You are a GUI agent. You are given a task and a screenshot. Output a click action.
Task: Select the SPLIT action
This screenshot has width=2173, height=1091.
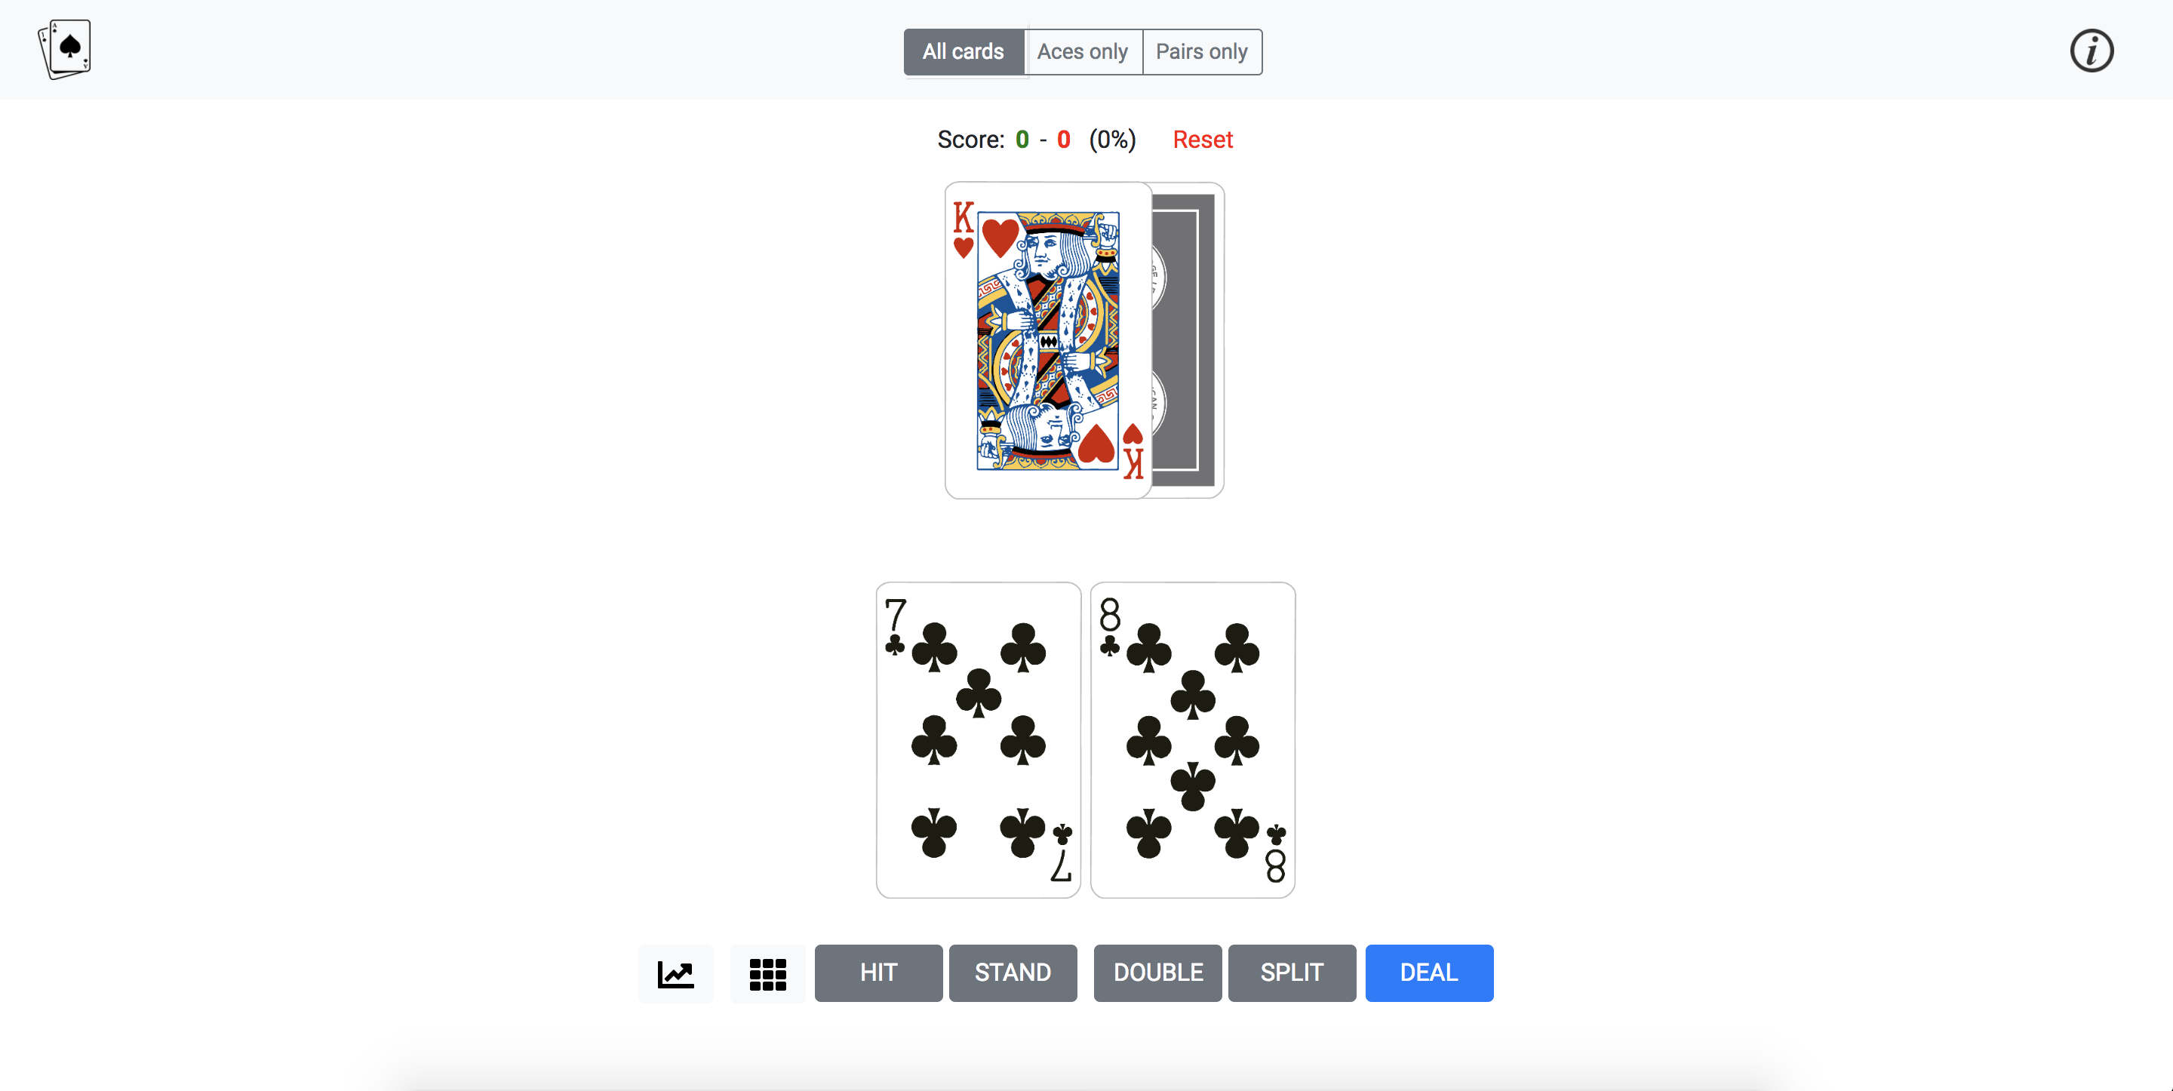(x=1291, y=973)
